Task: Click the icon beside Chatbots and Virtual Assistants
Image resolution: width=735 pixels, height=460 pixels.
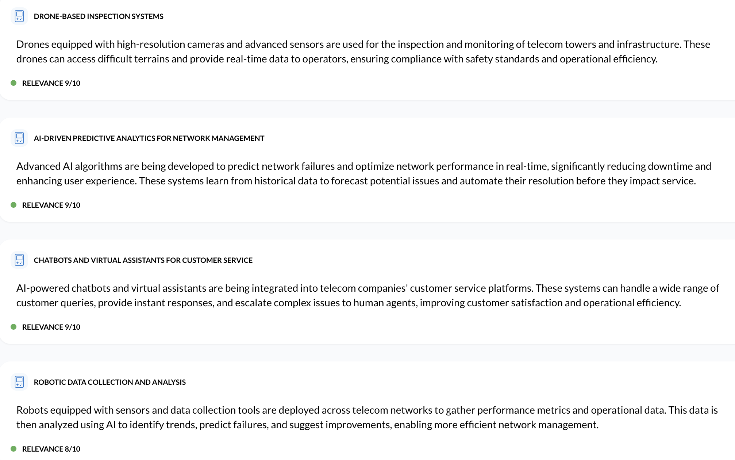Action: point(19,260)
